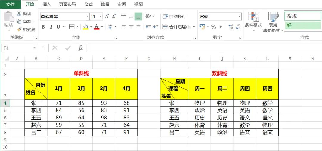Expand the fill color dropdown arrow

point(91,27)
